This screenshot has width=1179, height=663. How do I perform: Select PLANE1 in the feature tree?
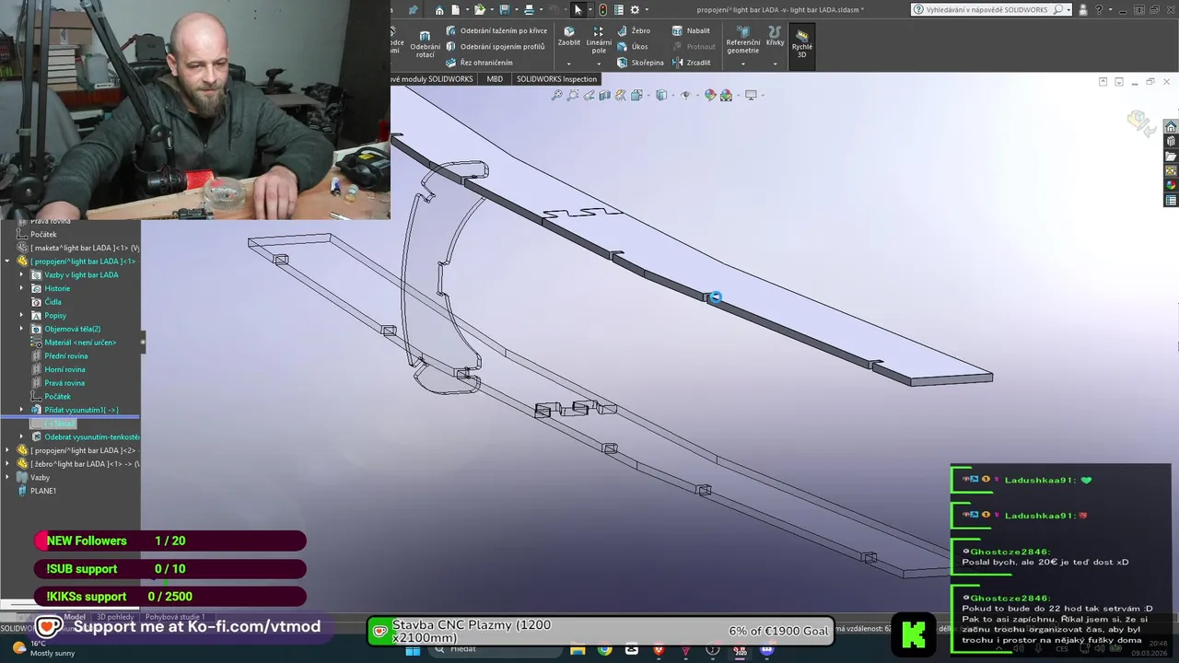pos(36,491)
